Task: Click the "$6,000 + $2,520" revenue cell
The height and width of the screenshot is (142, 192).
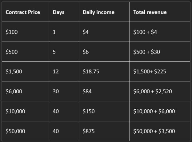Action: click(153, 91)
